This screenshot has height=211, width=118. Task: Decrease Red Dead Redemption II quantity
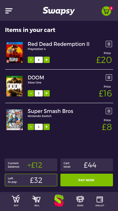click(x=31, y=60)
